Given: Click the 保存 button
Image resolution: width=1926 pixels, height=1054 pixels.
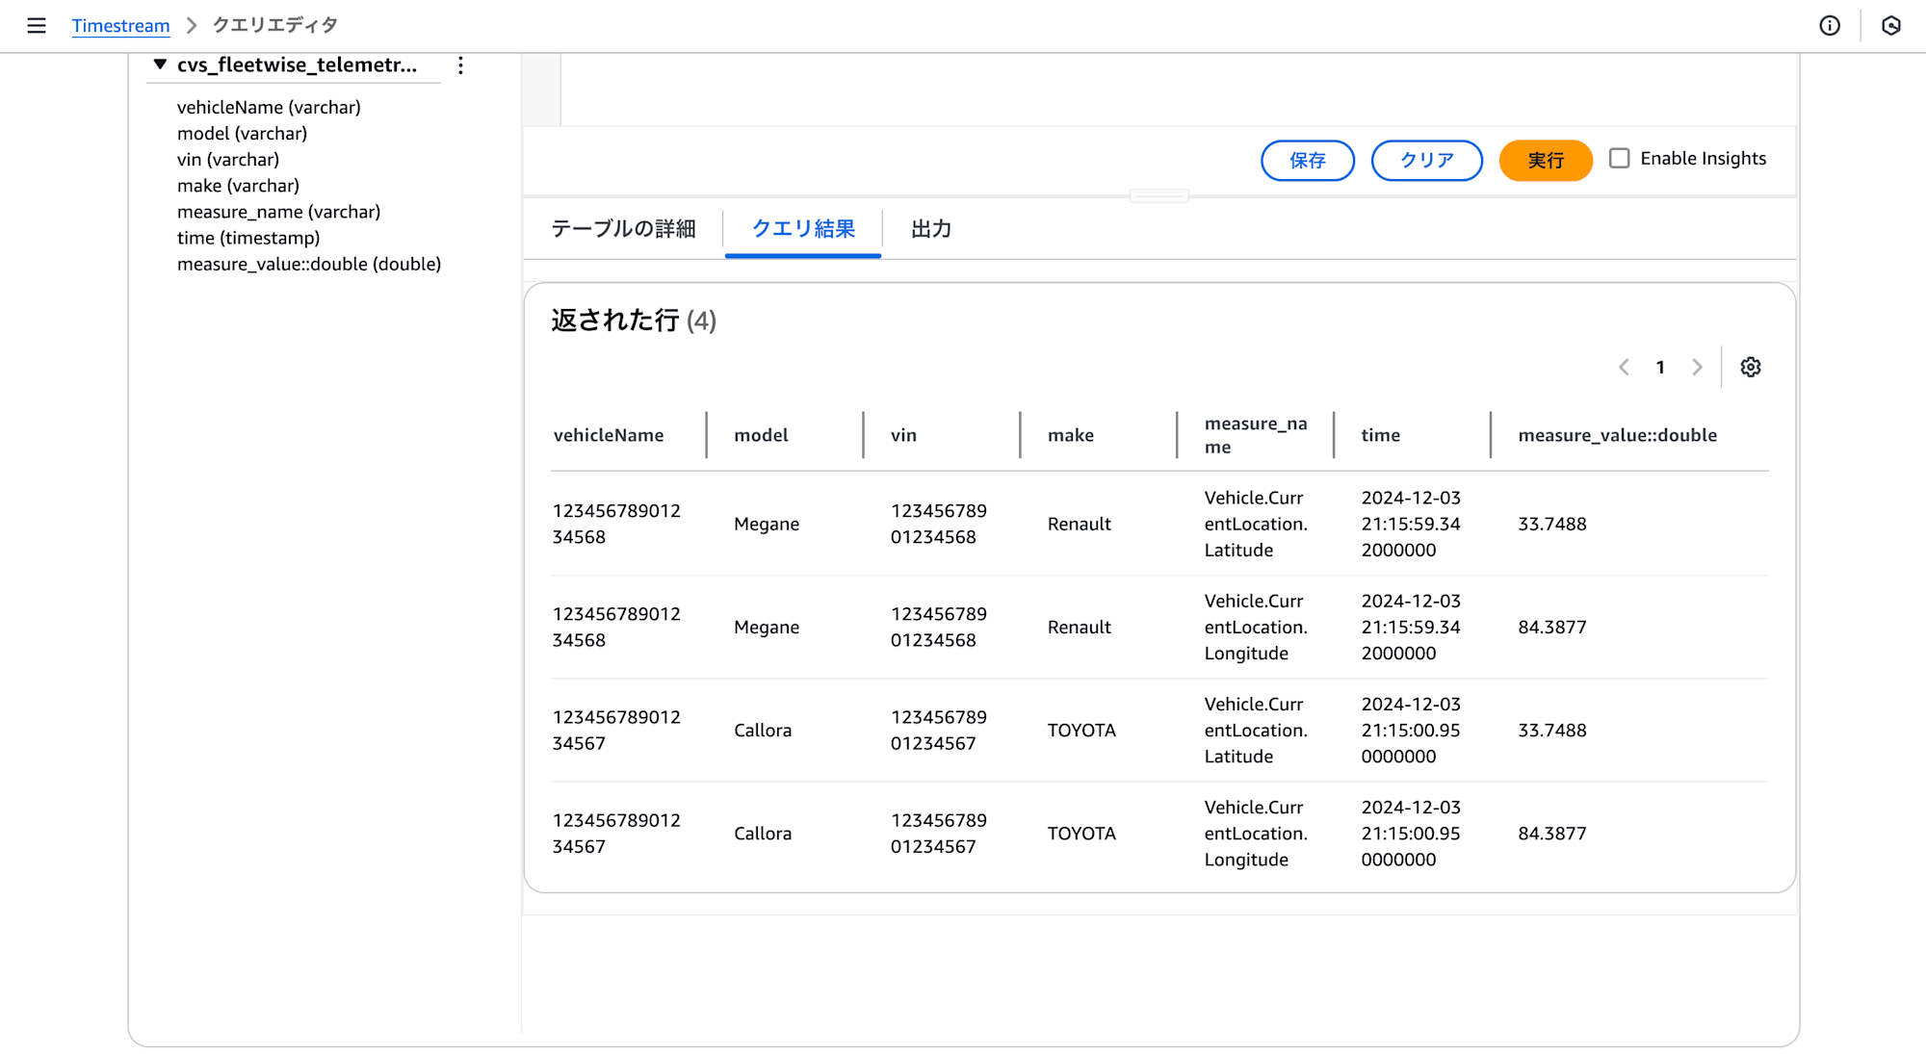Looking at the screenshot, I should tap(1308, 161).
